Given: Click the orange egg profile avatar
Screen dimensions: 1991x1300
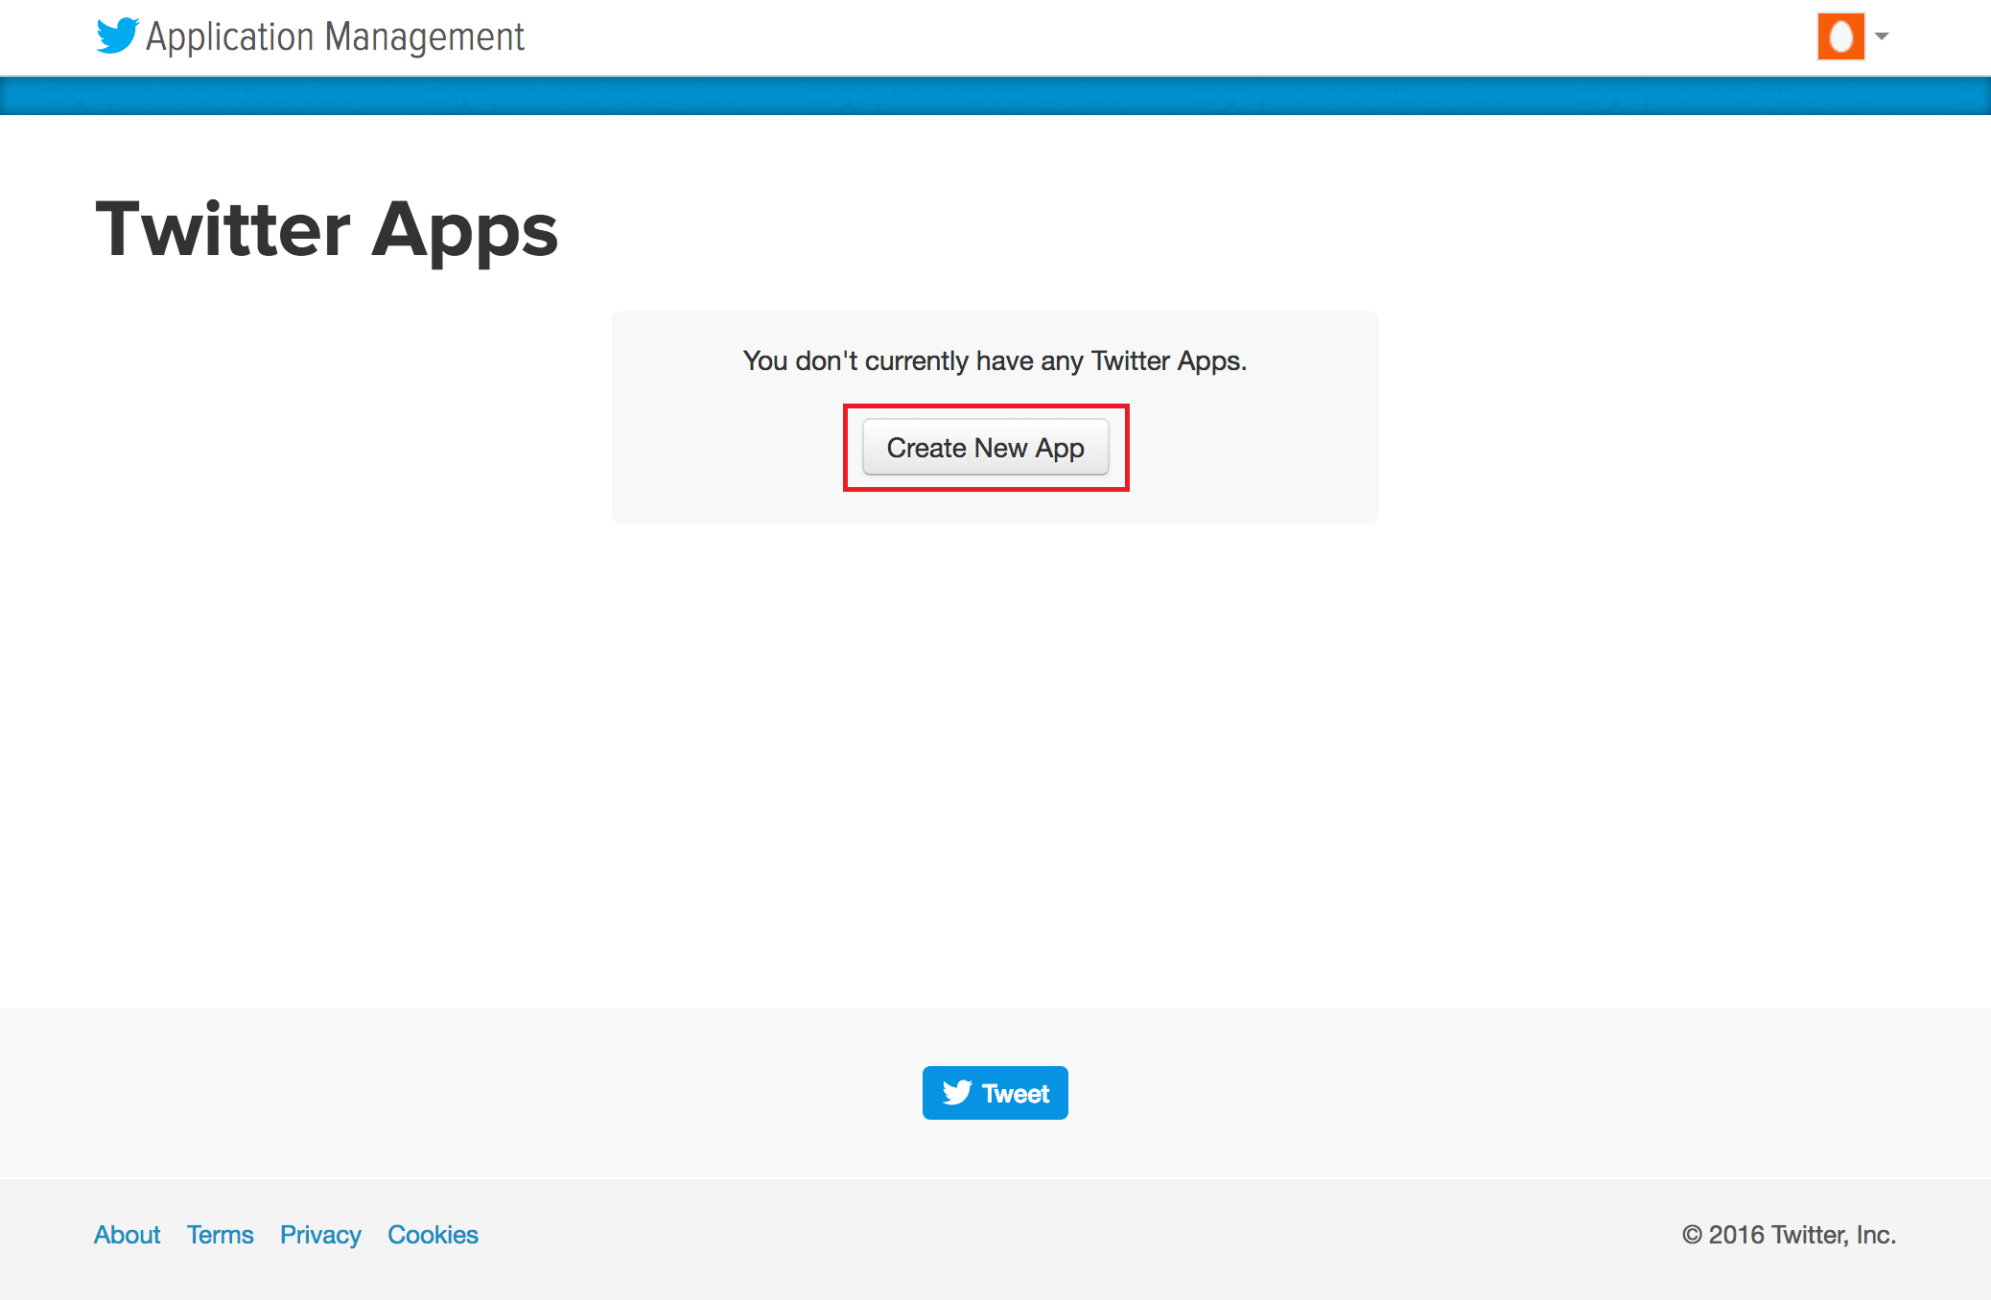Looking at the screenshot, I should coord(1840,36).
